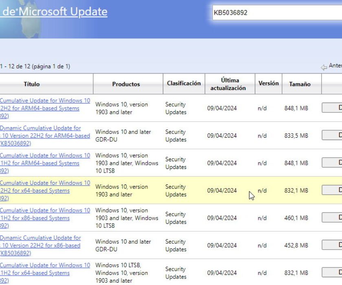Open Cumulative Update 22H2 for x64-based Systems link
The height and width of the screenshot is (285, 342).
click(45, 191)
